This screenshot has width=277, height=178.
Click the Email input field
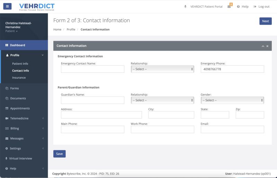click(232, 130)
